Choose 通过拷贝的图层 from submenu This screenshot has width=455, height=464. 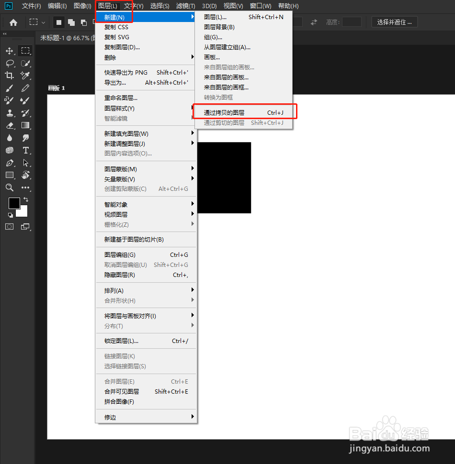(243, 112)
